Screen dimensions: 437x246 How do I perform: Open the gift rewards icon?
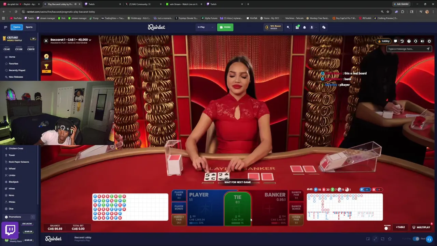(297, 27)
